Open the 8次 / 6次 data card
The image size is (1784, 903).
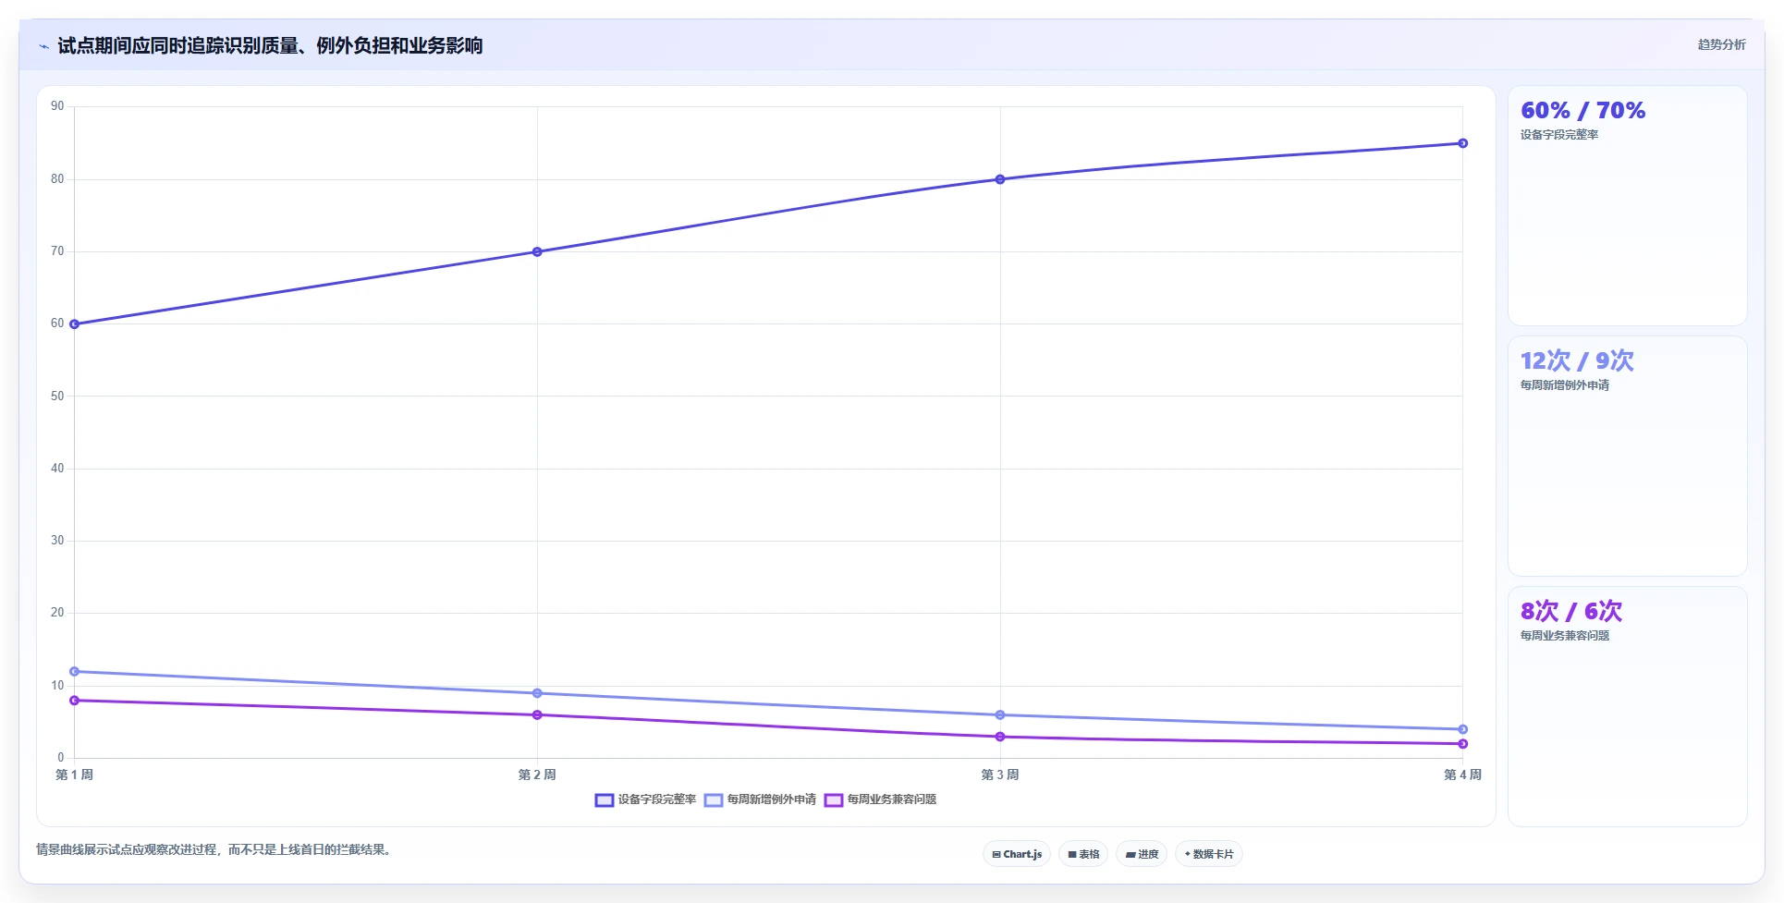[x=1628, y=707]
